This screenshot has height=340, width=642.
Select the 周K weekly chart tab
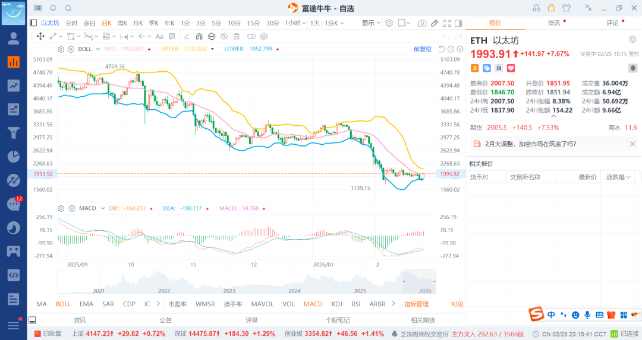[122, 23]
